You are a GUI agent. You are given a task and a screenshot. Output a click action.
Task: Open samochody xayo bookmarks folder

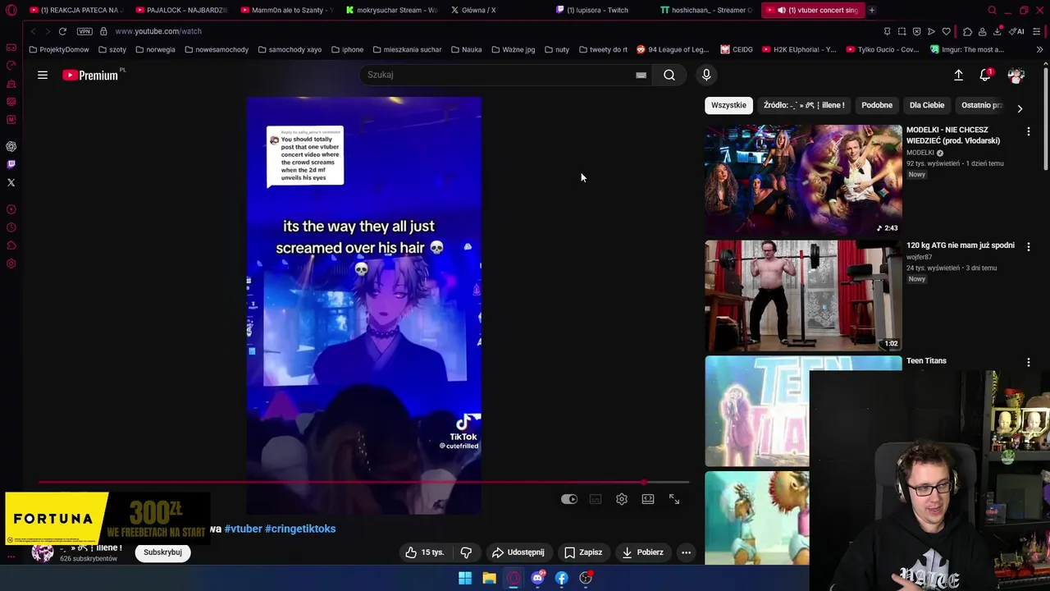coord(290,49)
